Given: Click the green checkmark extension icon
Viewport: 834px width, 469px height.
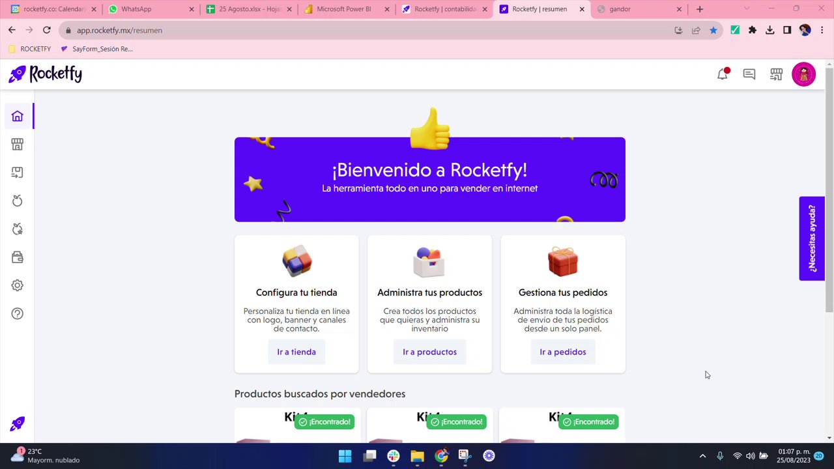Looking at the screenshot, I should (735, 30).
